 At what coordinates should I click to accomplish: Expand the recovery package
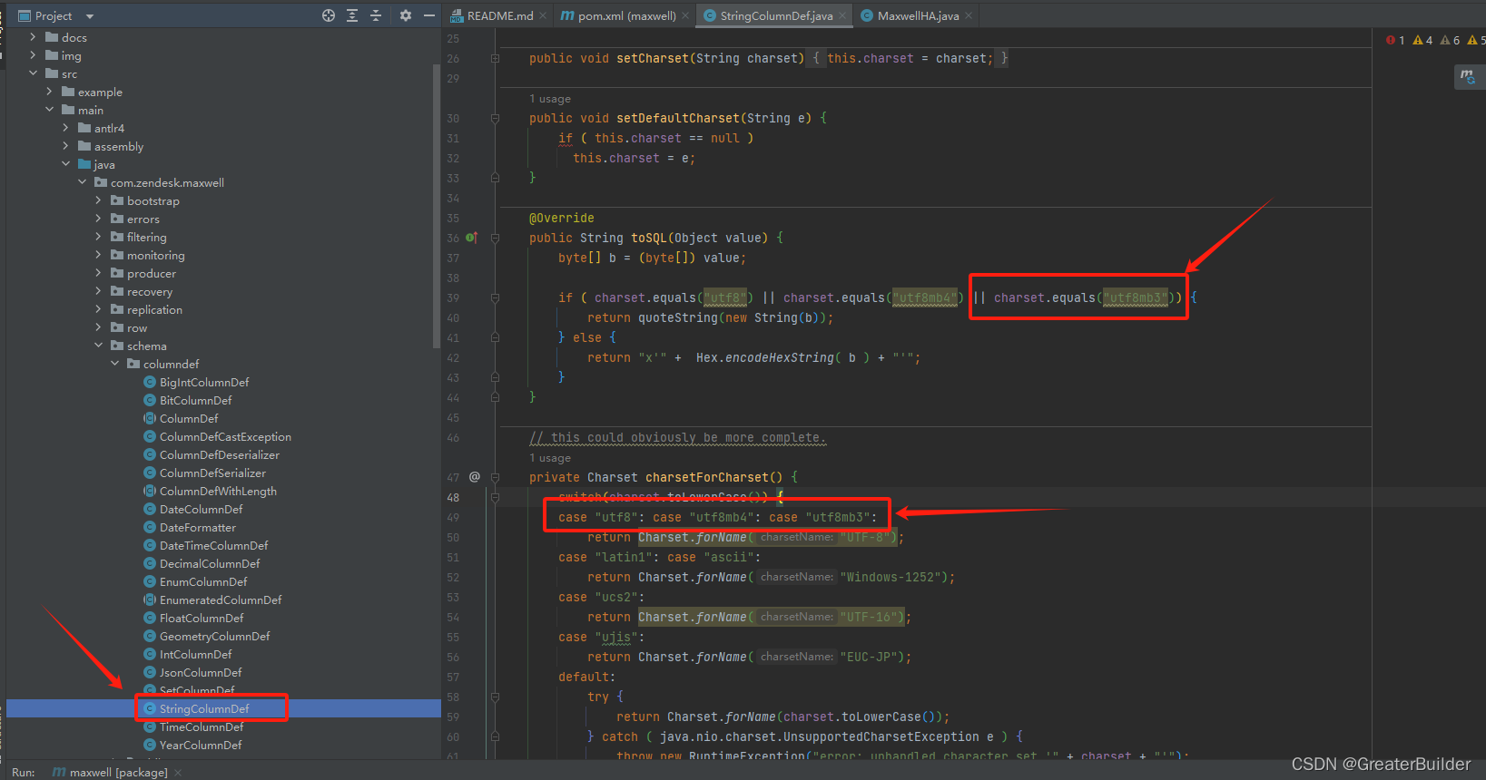[99, 291]
